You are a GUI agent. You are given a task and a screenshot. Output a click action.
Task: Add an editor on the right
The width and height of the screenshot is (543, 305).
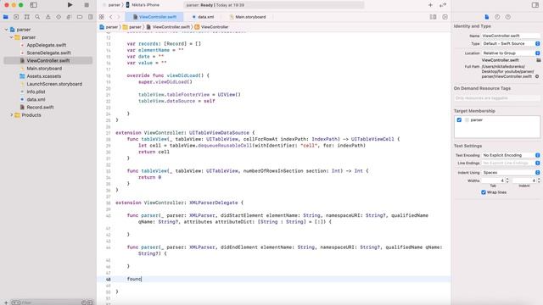tap(445, 17)
